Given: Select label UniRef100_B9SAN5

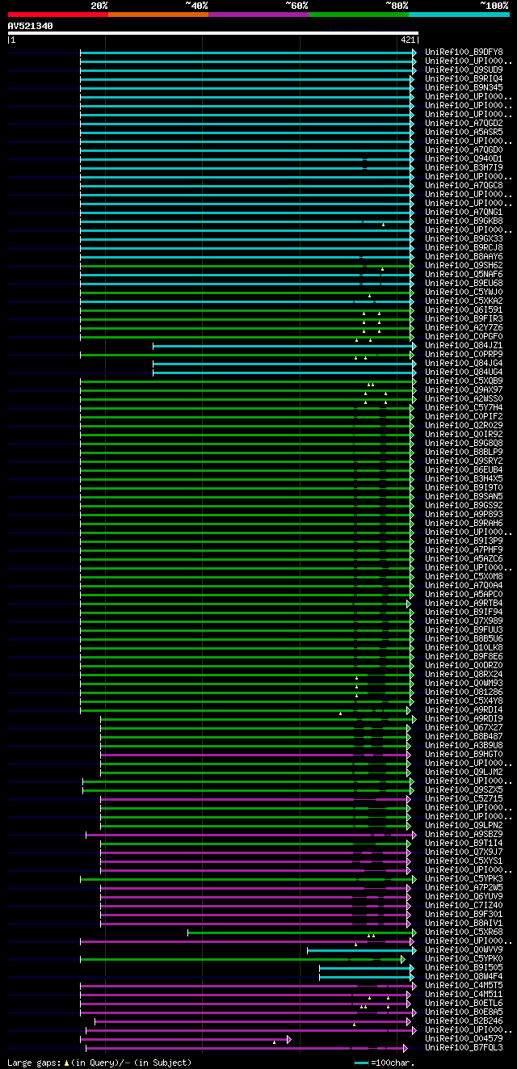Looking at the screenshot, I should [464, 497].
